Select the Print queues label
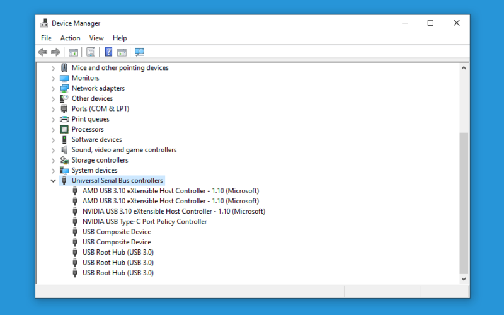Image resolution: width=504 pixels, height=315 pixels. 90,119
